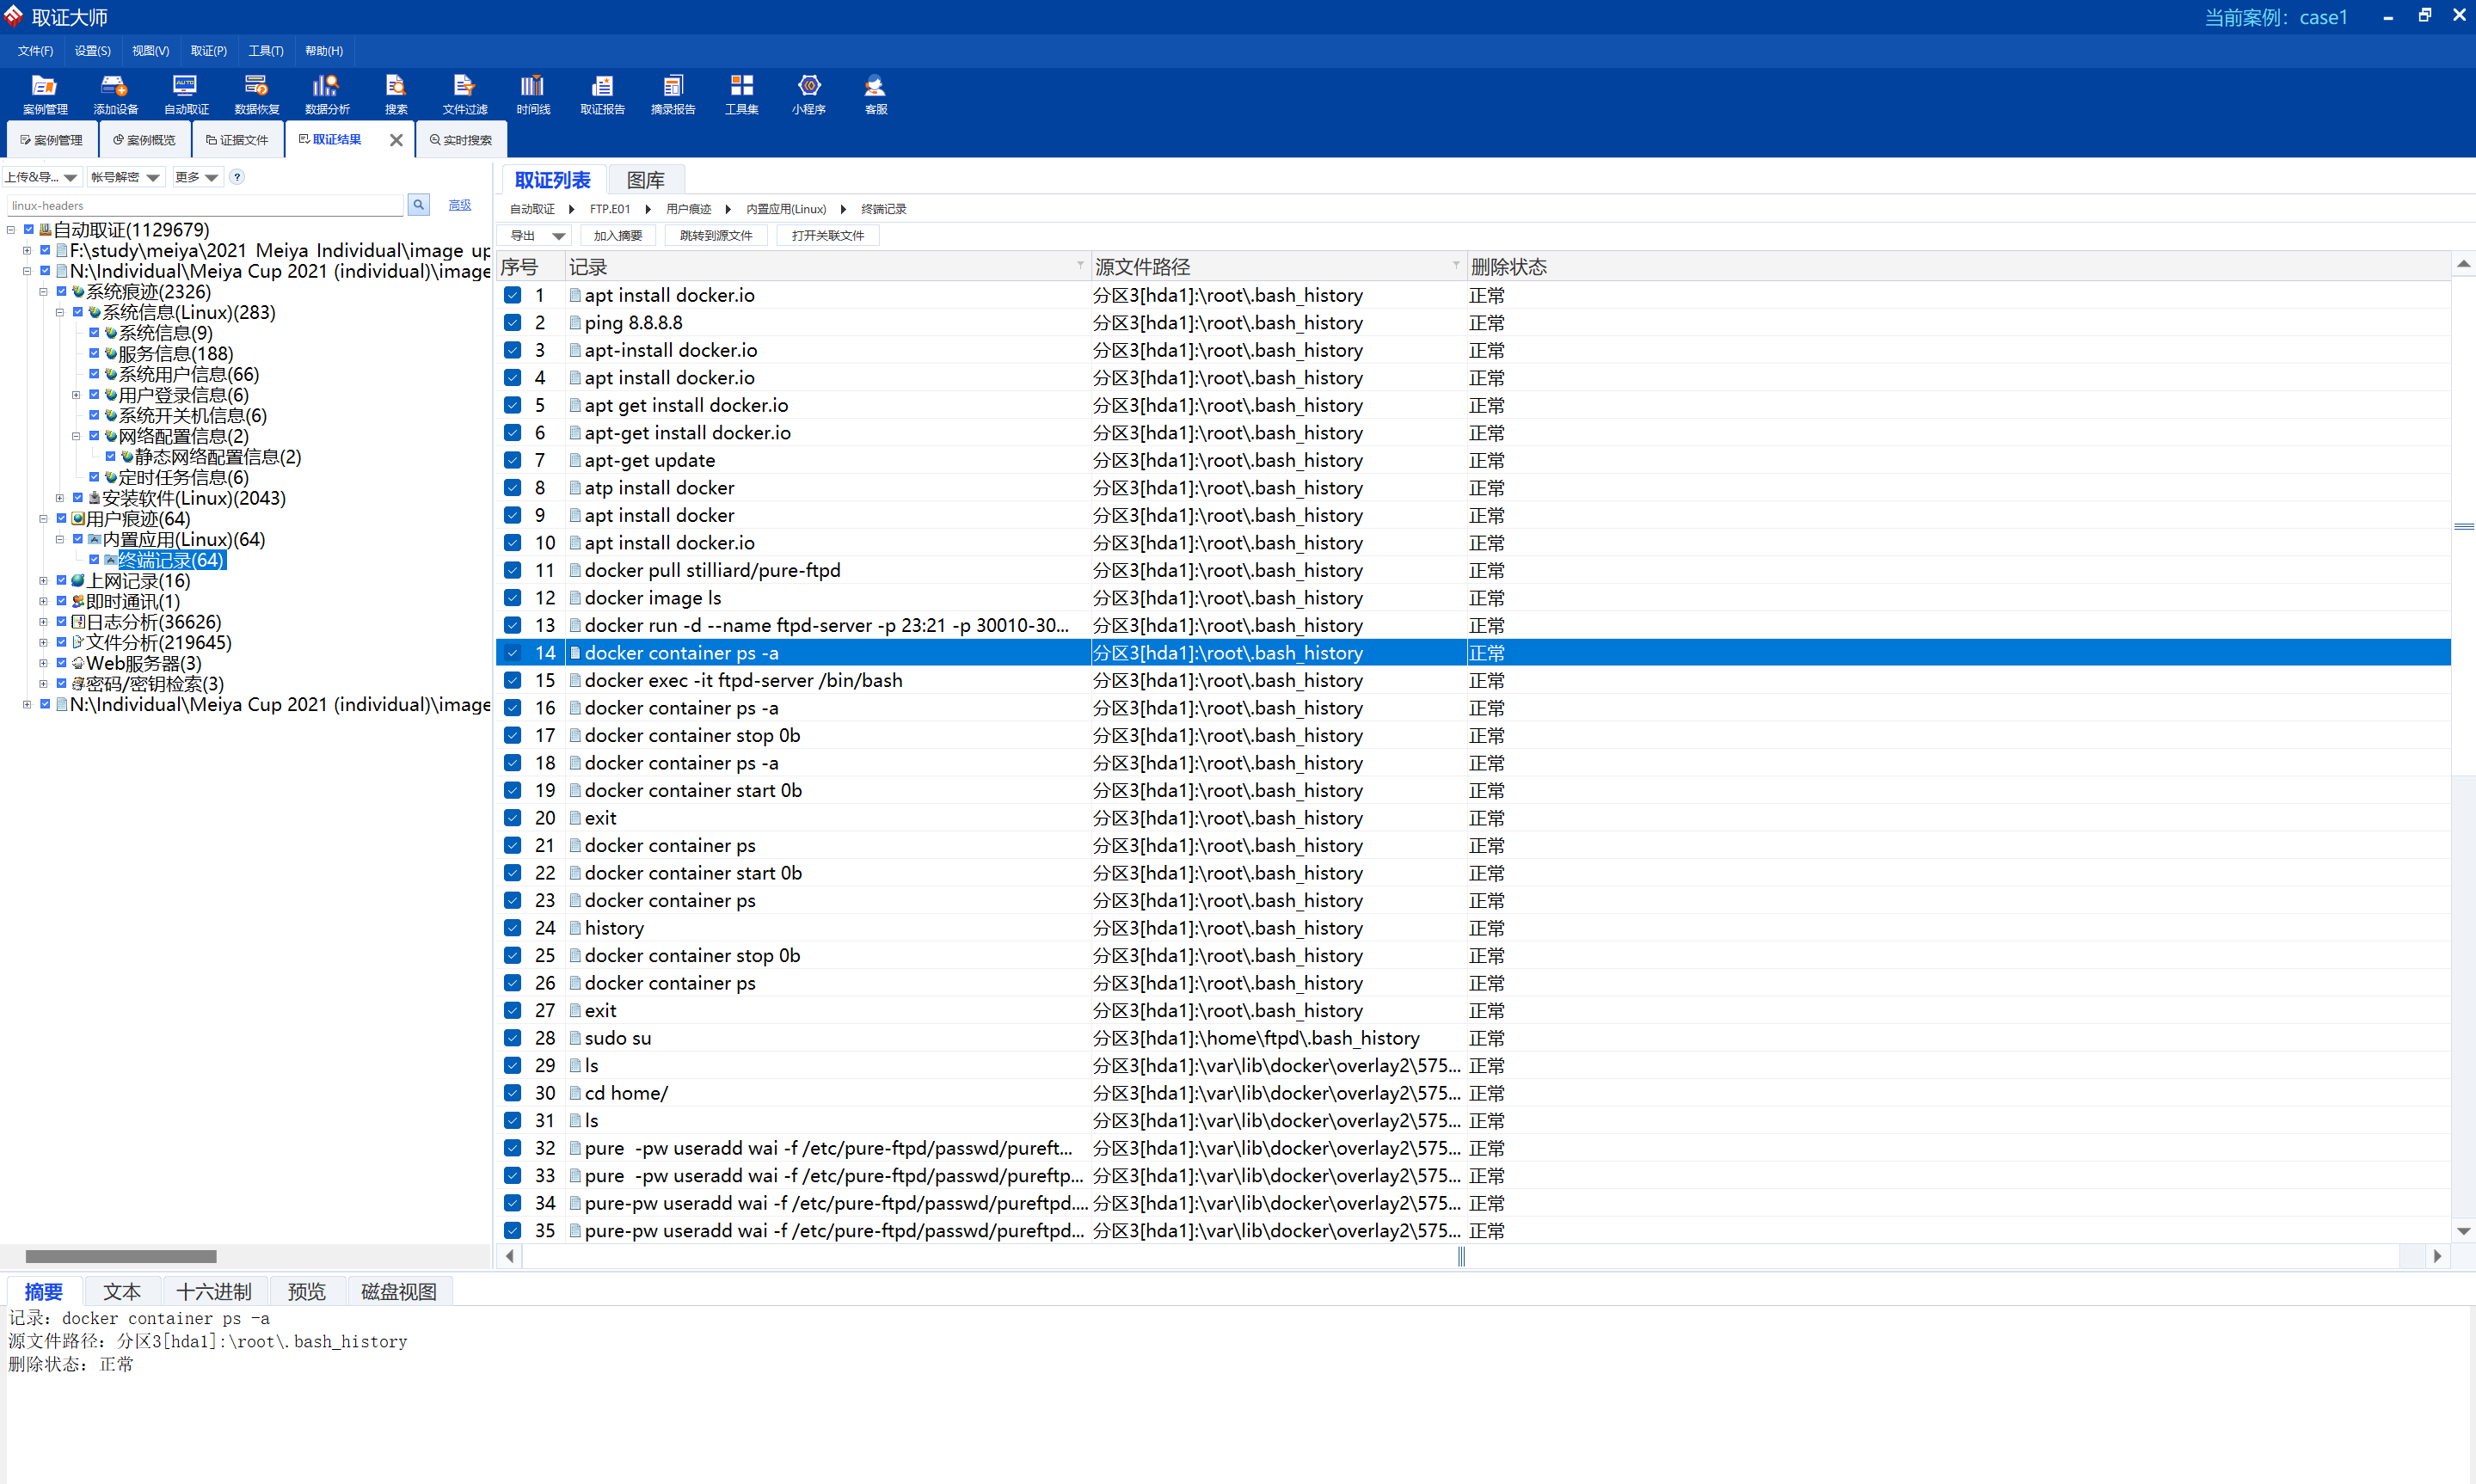This screenshot has height=1484, width=2476.
Task: Open the 取证(P) menu
Action: coord(208,51)
